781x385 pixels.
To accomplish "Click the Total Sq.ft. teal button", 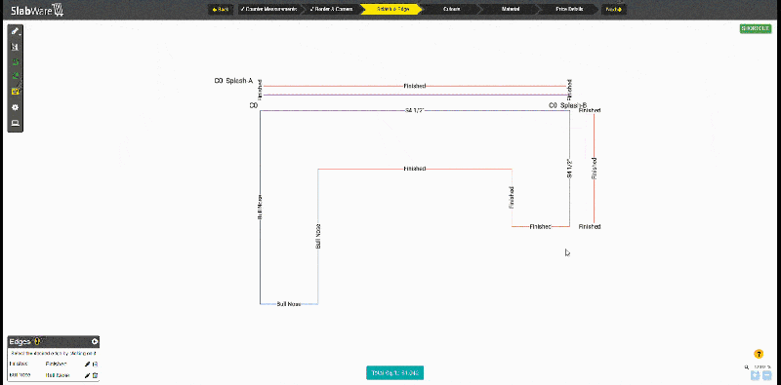I will [395, 372].
